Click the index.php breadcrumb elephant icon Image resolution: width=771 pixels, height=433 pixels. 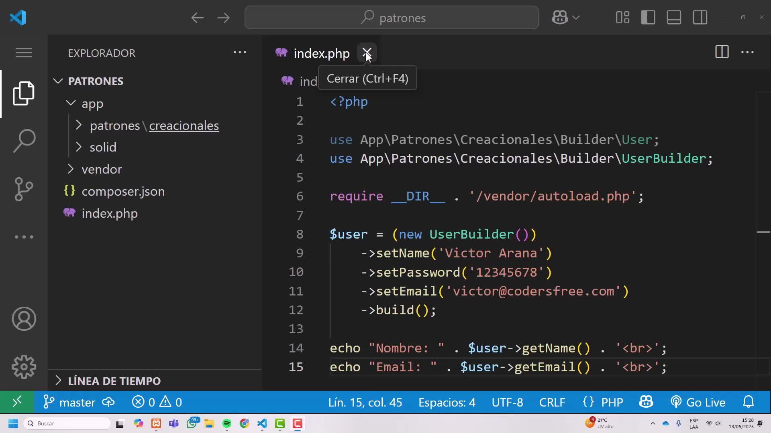(x=287, y=81)
